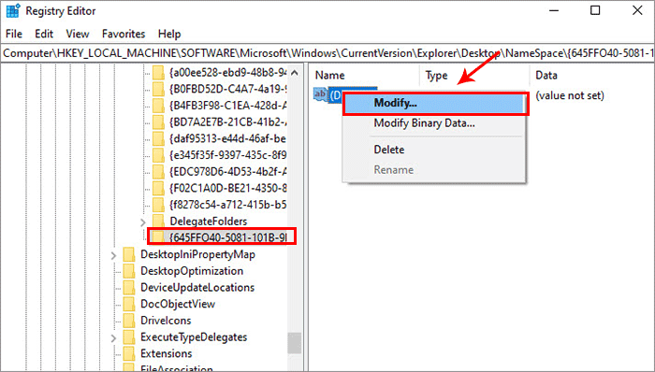Image resolution: width=655 pixels, height=372 pixels.
Task: Open the View menu
Action: coord(78,34)
